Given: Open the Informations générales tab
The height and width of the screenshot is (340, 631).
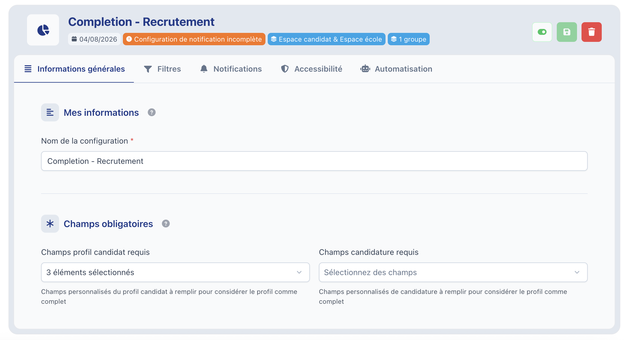Looking at the screenshot, I should tap(74, 69).
